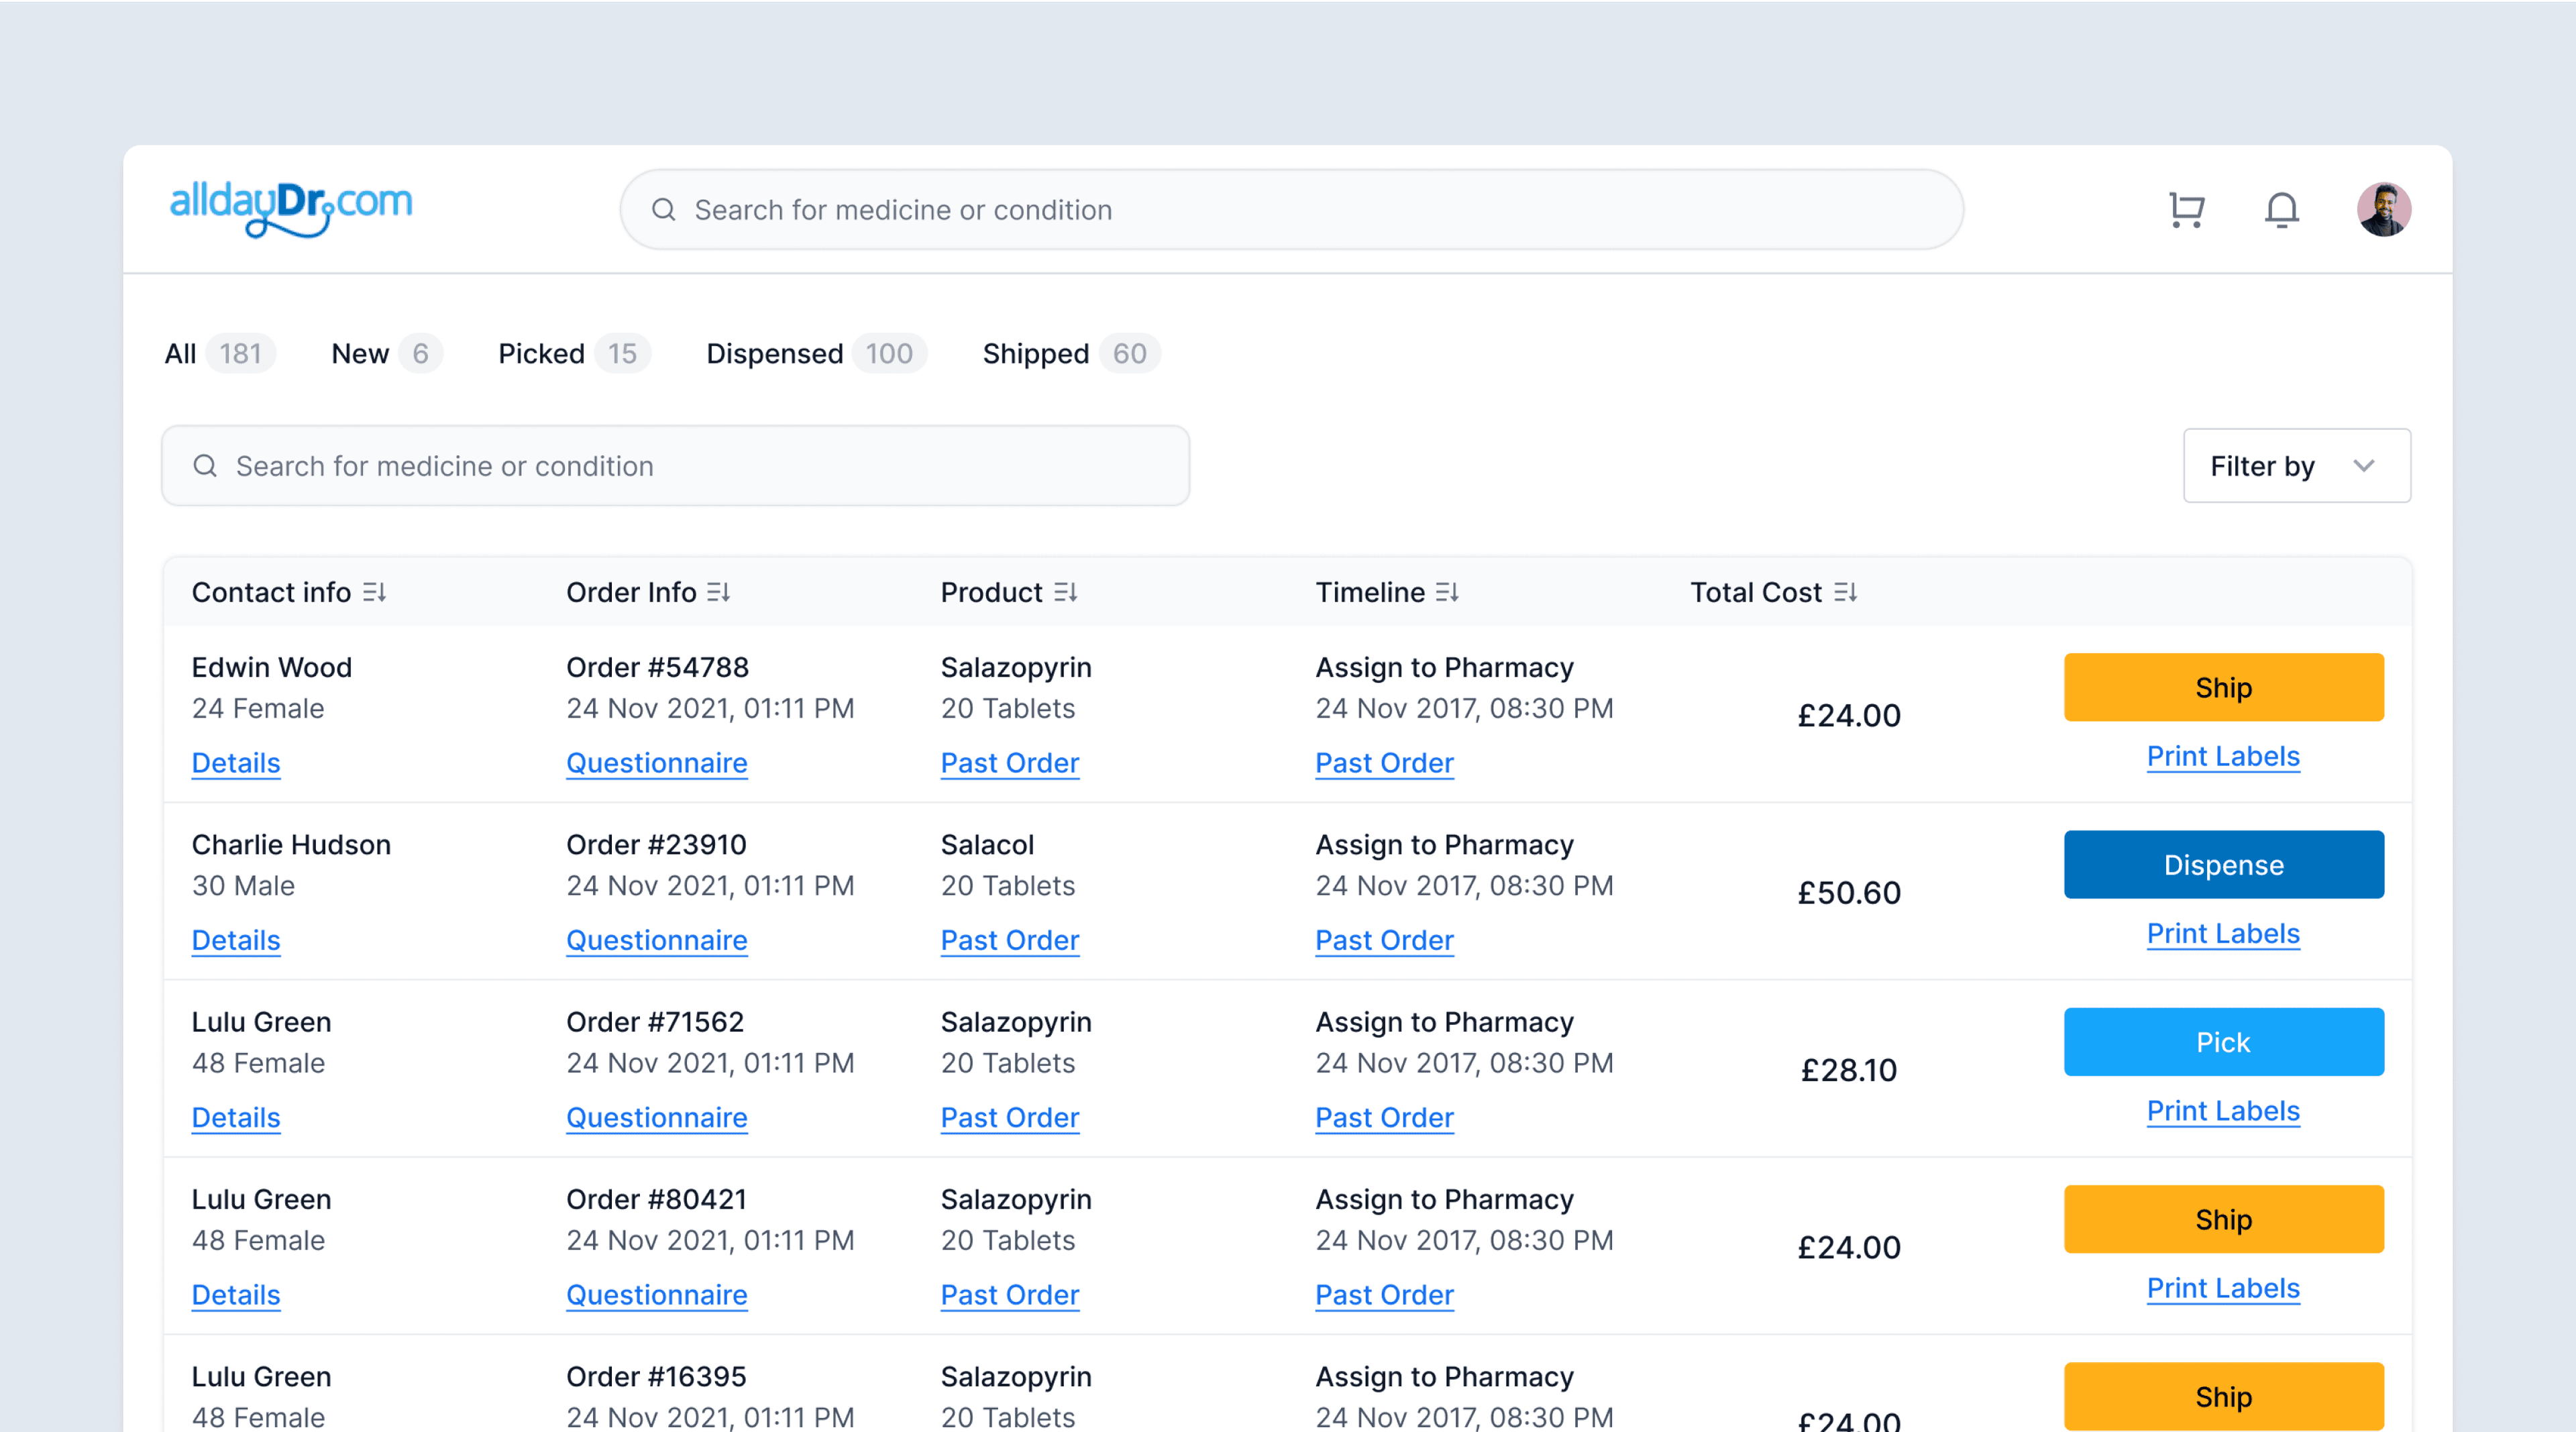The height and width of the screenshot is (1432, 2576).
Task: Print Labels for order #80421
Action: pos(2223,1288)
